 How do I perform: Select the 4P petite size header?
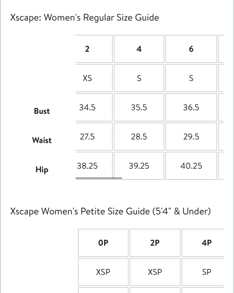[203, 243]
